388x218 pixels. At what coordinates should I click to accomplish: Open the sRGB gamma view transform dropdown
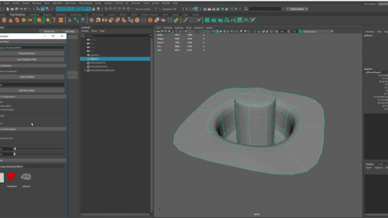(x=318, y=31)
